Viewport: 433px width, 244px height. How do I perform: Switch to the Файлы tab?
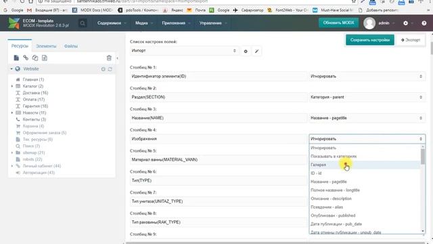[x=70, y=46]
